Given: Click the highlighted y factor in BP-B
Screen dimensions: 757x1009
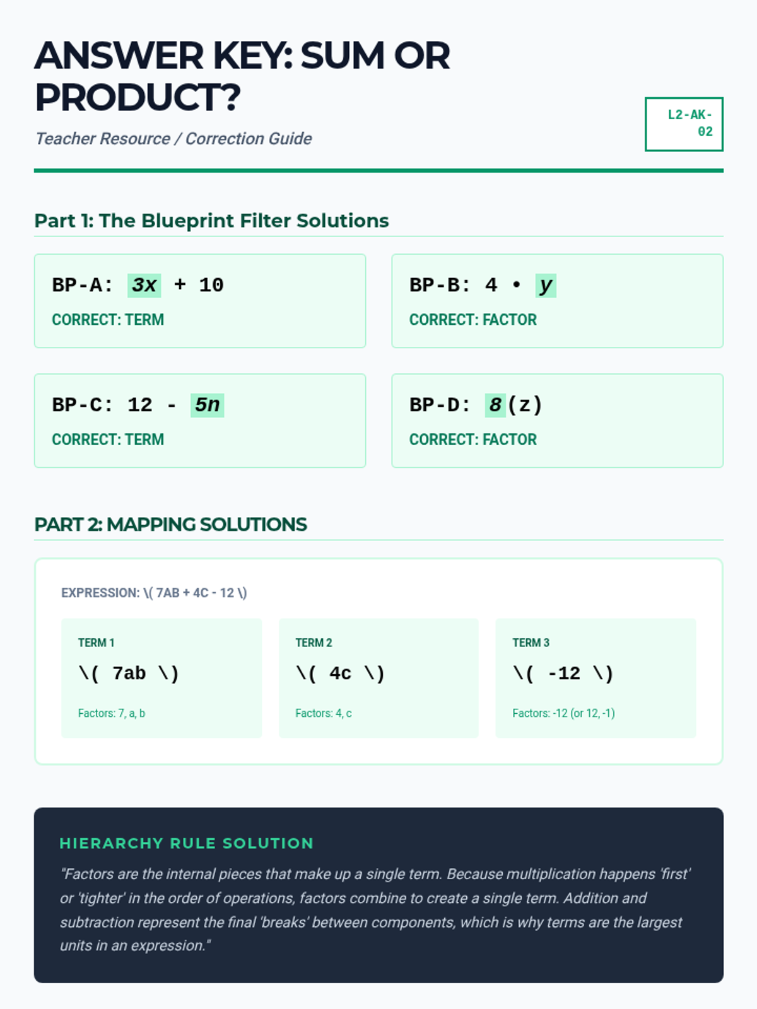Looking at the screenshot, I should click(x=546, y=285).
